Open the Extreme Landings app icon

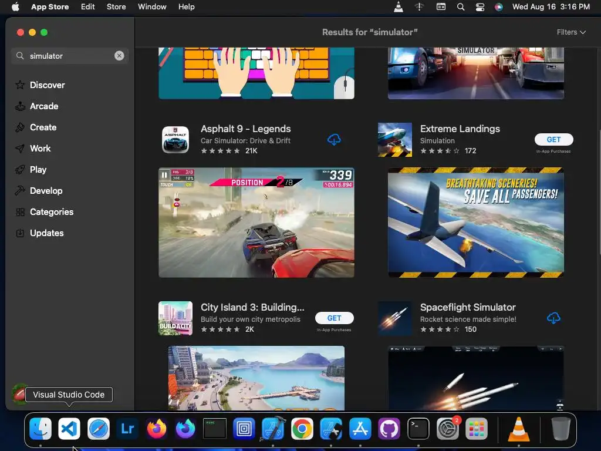(395, 140)
